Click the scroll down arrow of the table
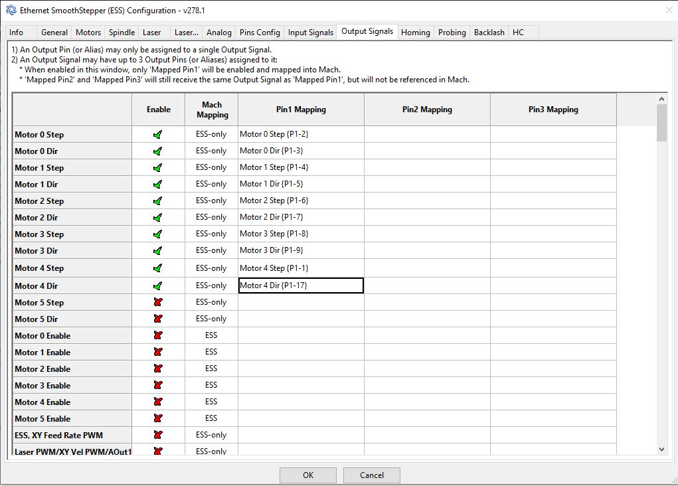 661,449
